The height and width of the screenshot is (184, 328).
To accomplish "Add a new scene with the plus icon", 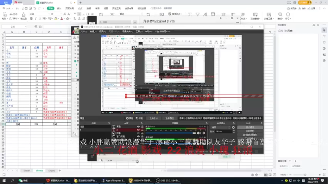I will coord(82,147).
